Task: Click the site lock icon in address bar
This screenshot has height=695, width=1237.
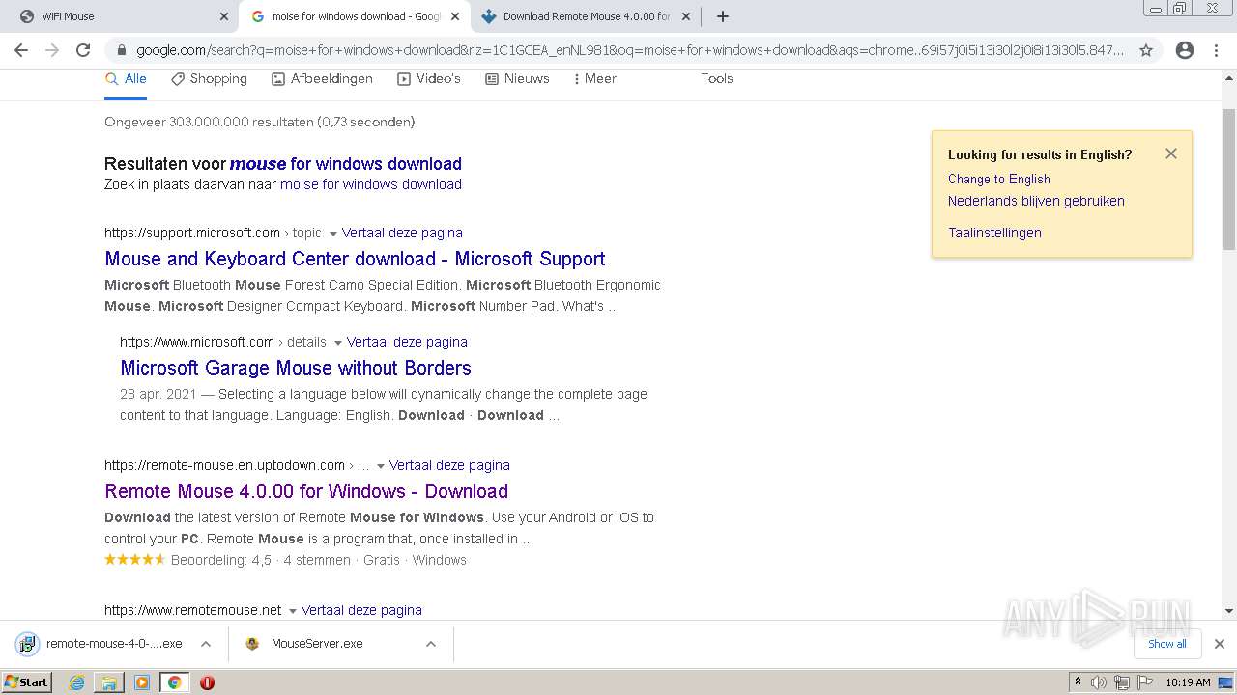Action: coord(122,50)
